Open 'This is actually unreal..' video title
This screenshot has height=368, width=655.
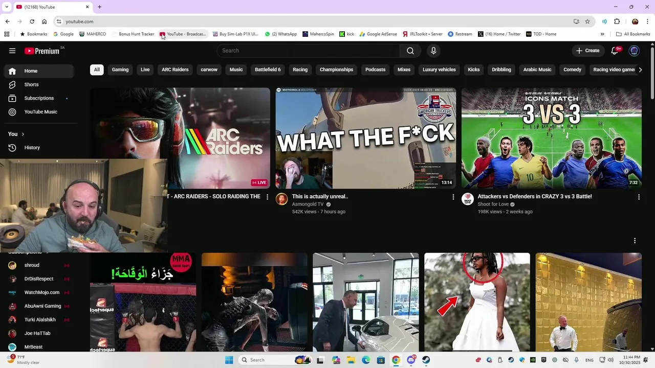click(320, 196)
